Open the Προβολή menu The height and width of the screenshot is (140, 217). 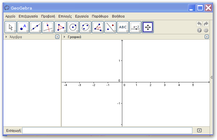pos(48,16)
